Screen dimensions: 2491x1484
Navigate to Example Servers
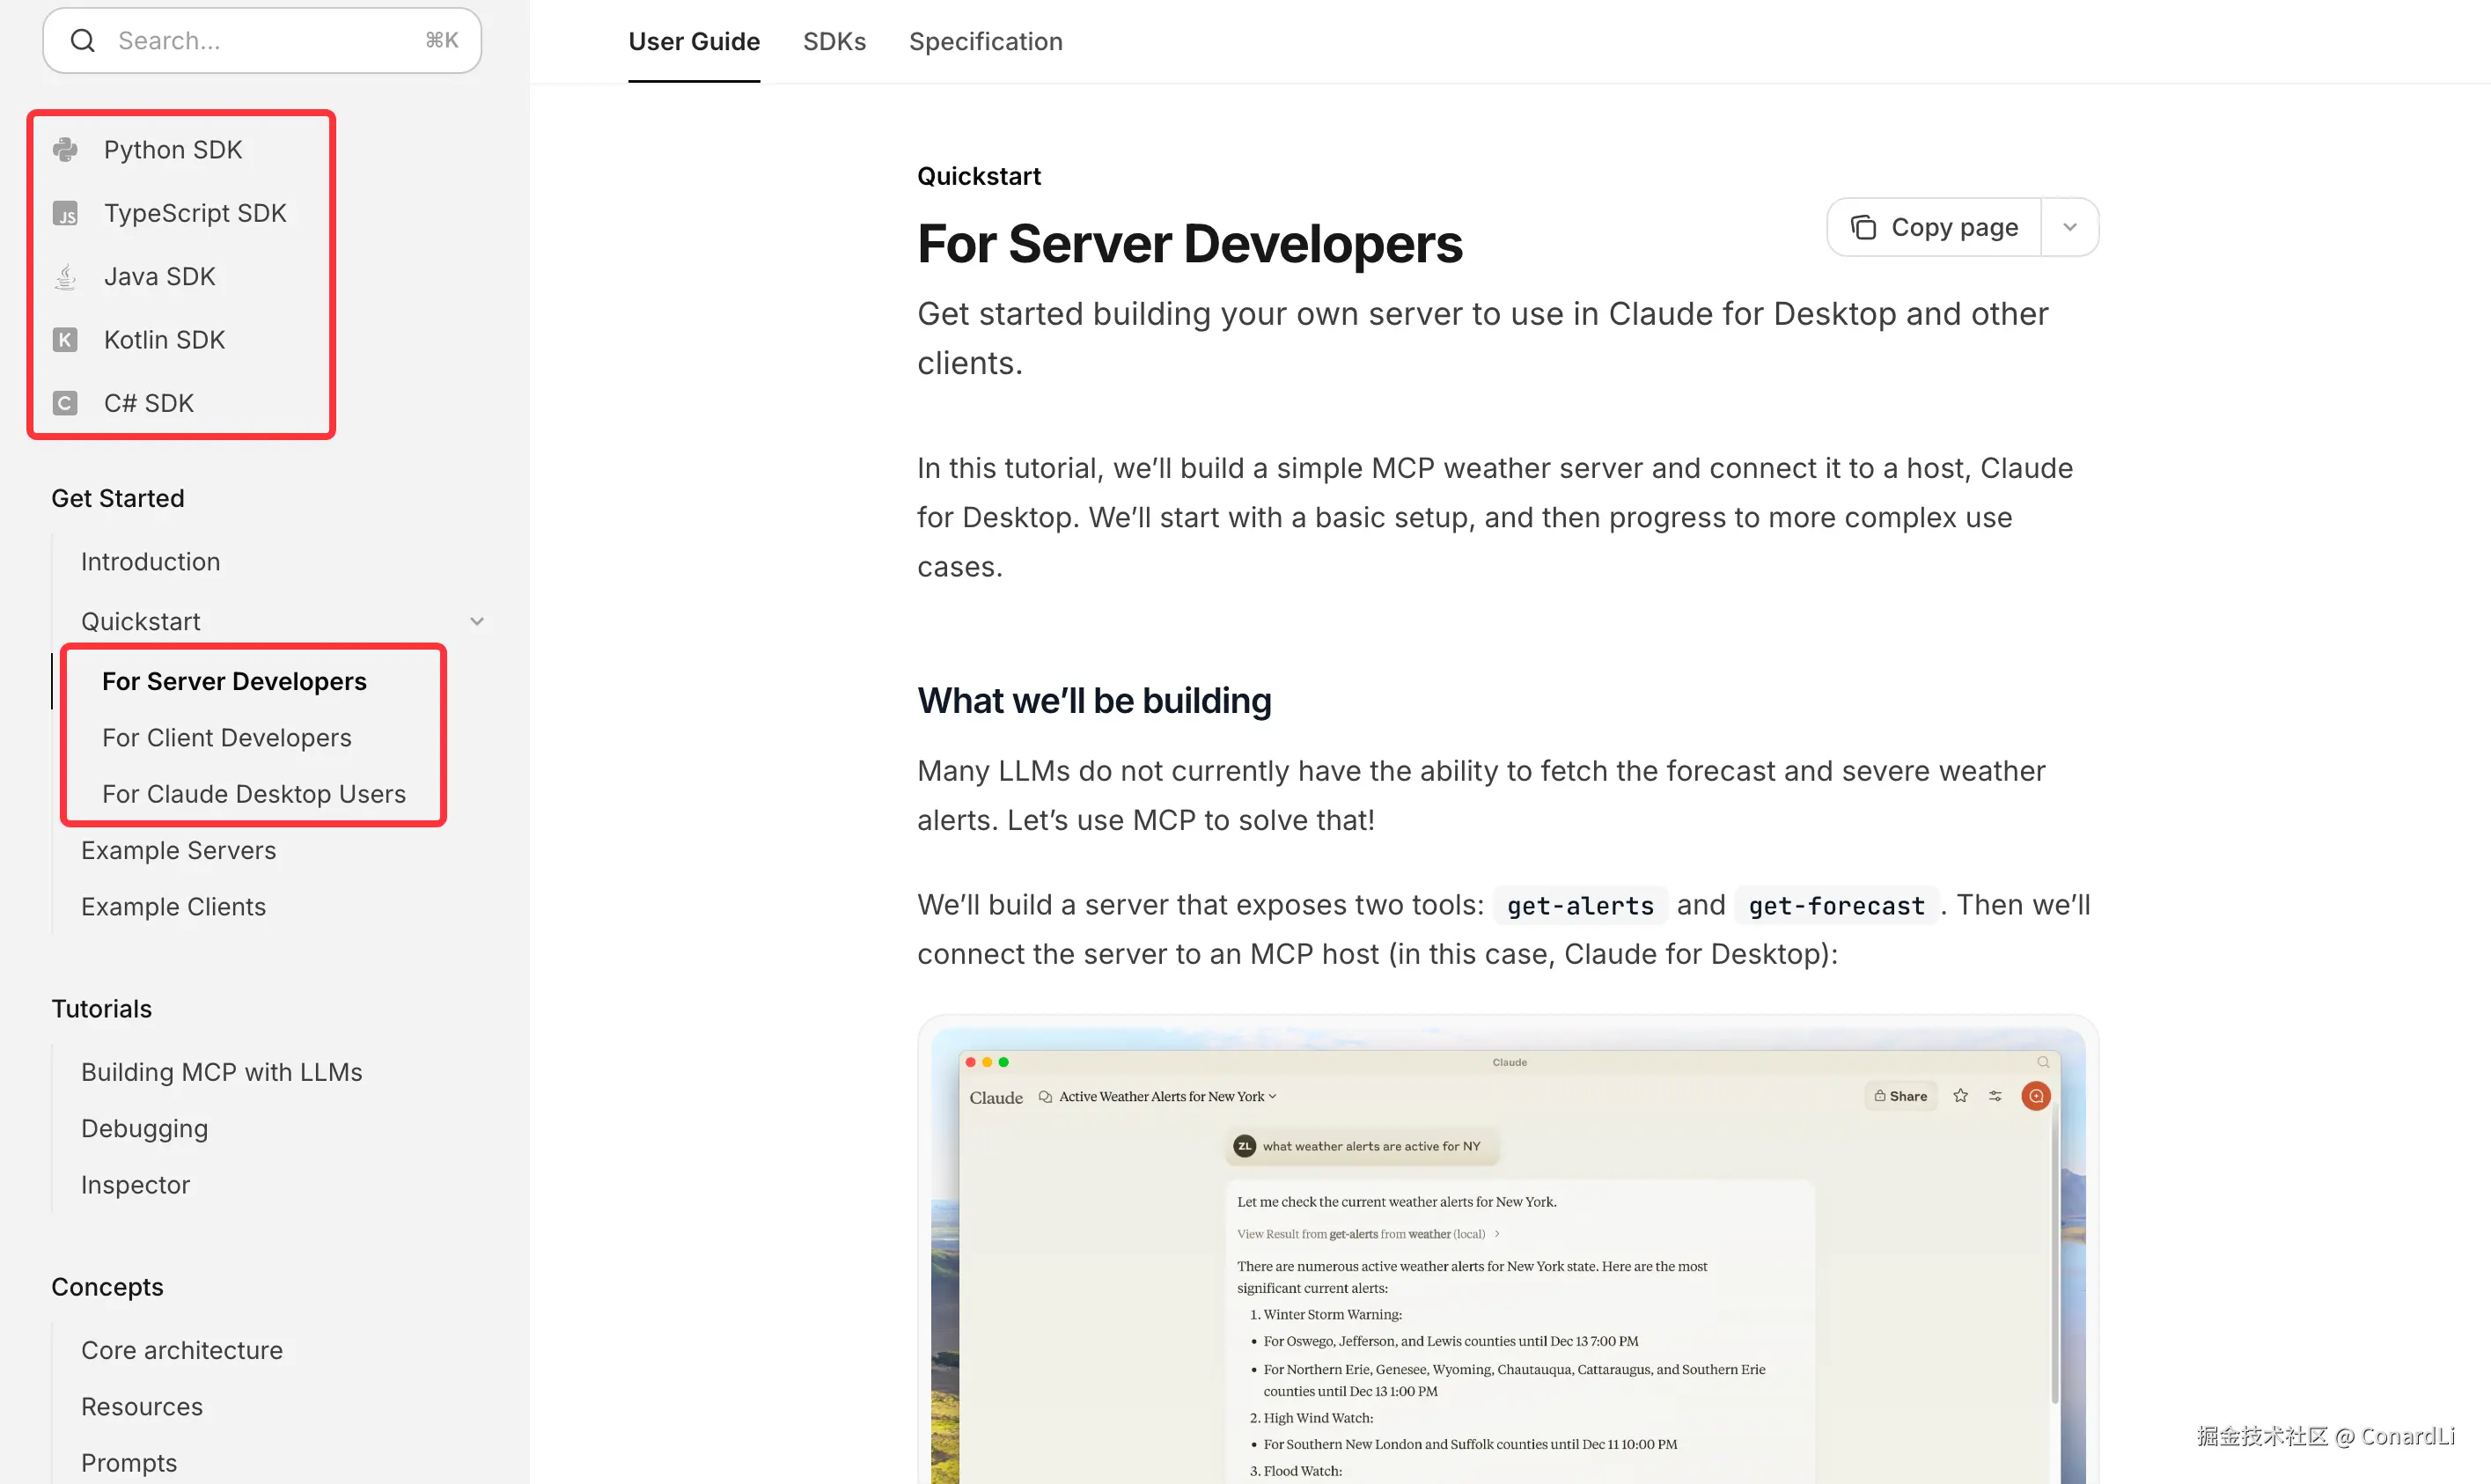click(x=178, y=851)
